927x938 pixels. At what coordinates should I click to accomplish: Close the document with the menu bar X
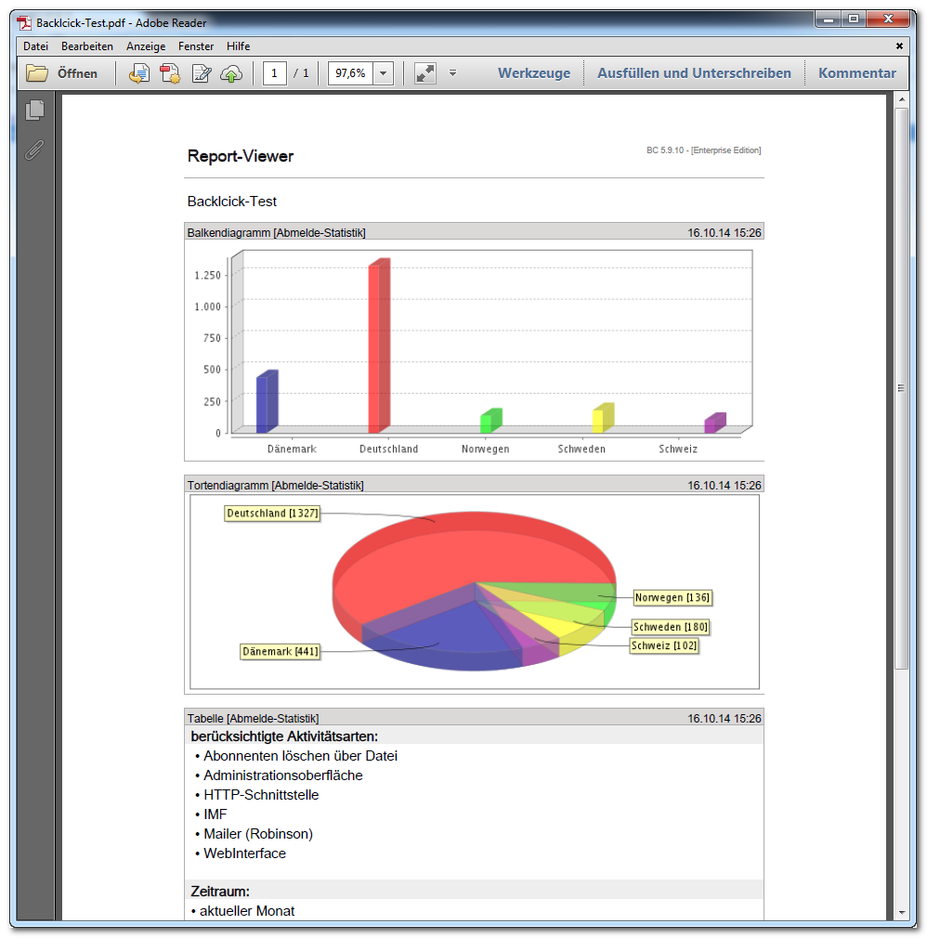click(899, 46)
